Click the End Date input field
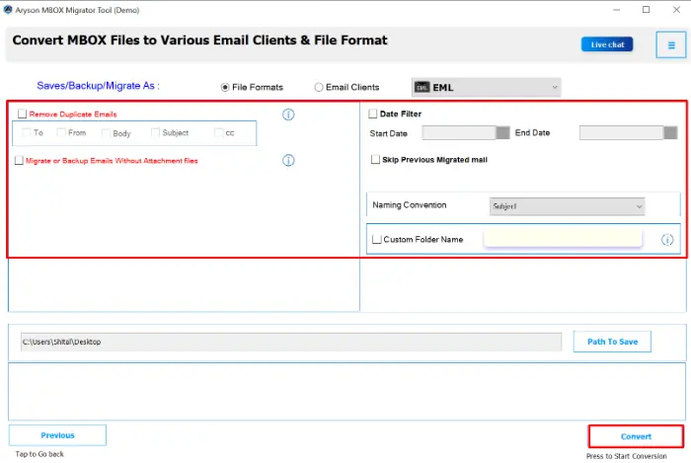Image resolution: width=691 pixels, height=463 pixels. pyautogui.click(x=621, y=132)
